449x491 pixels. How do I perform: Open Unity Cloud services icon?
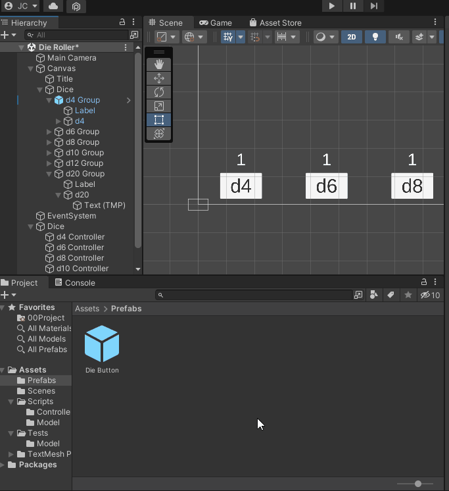pos(53,6)
